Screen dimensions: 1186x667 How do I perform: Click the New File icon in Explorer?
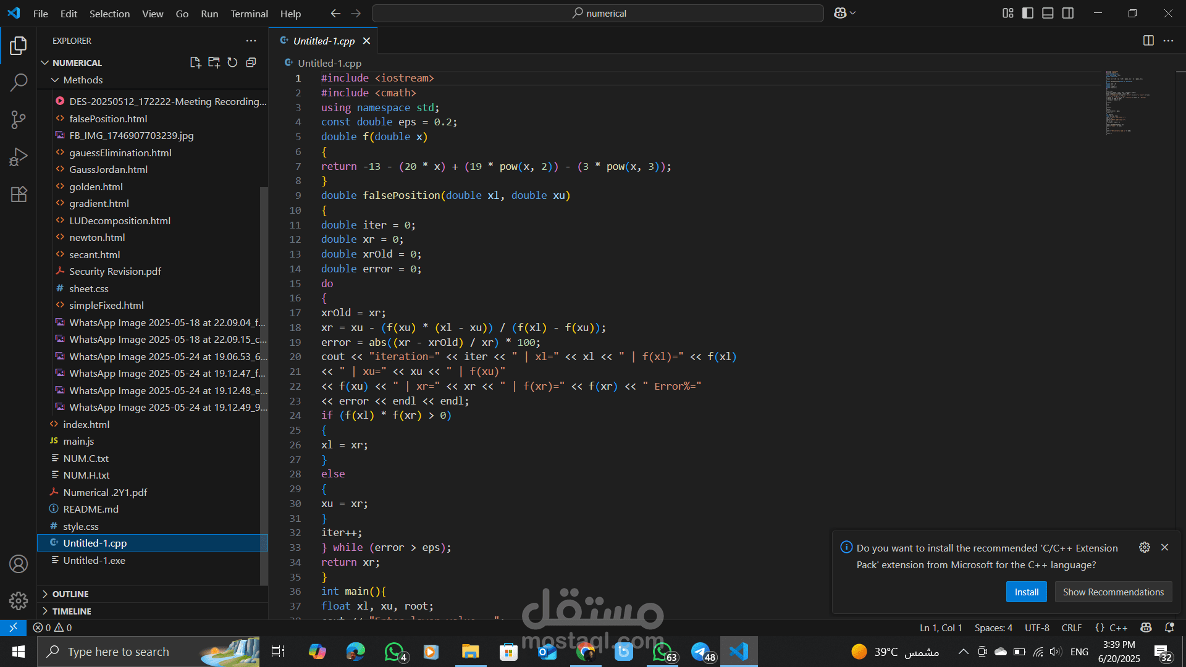tap(195, 62)
